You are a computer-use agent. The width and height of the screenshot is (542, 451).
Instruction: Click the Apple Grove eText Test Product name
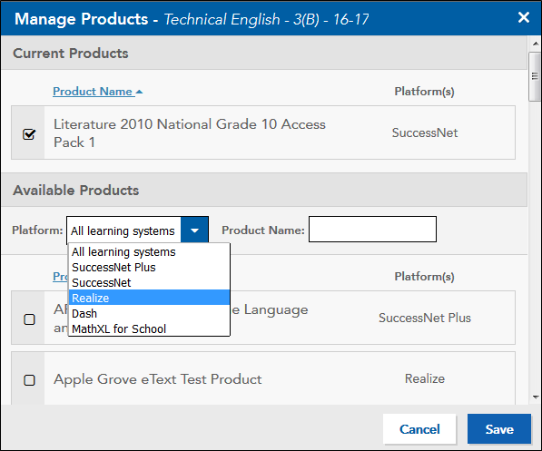click(158, 379)
